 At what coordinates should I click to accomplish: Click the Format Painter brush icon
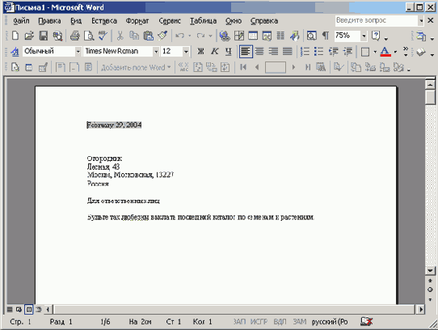[162, 36]
